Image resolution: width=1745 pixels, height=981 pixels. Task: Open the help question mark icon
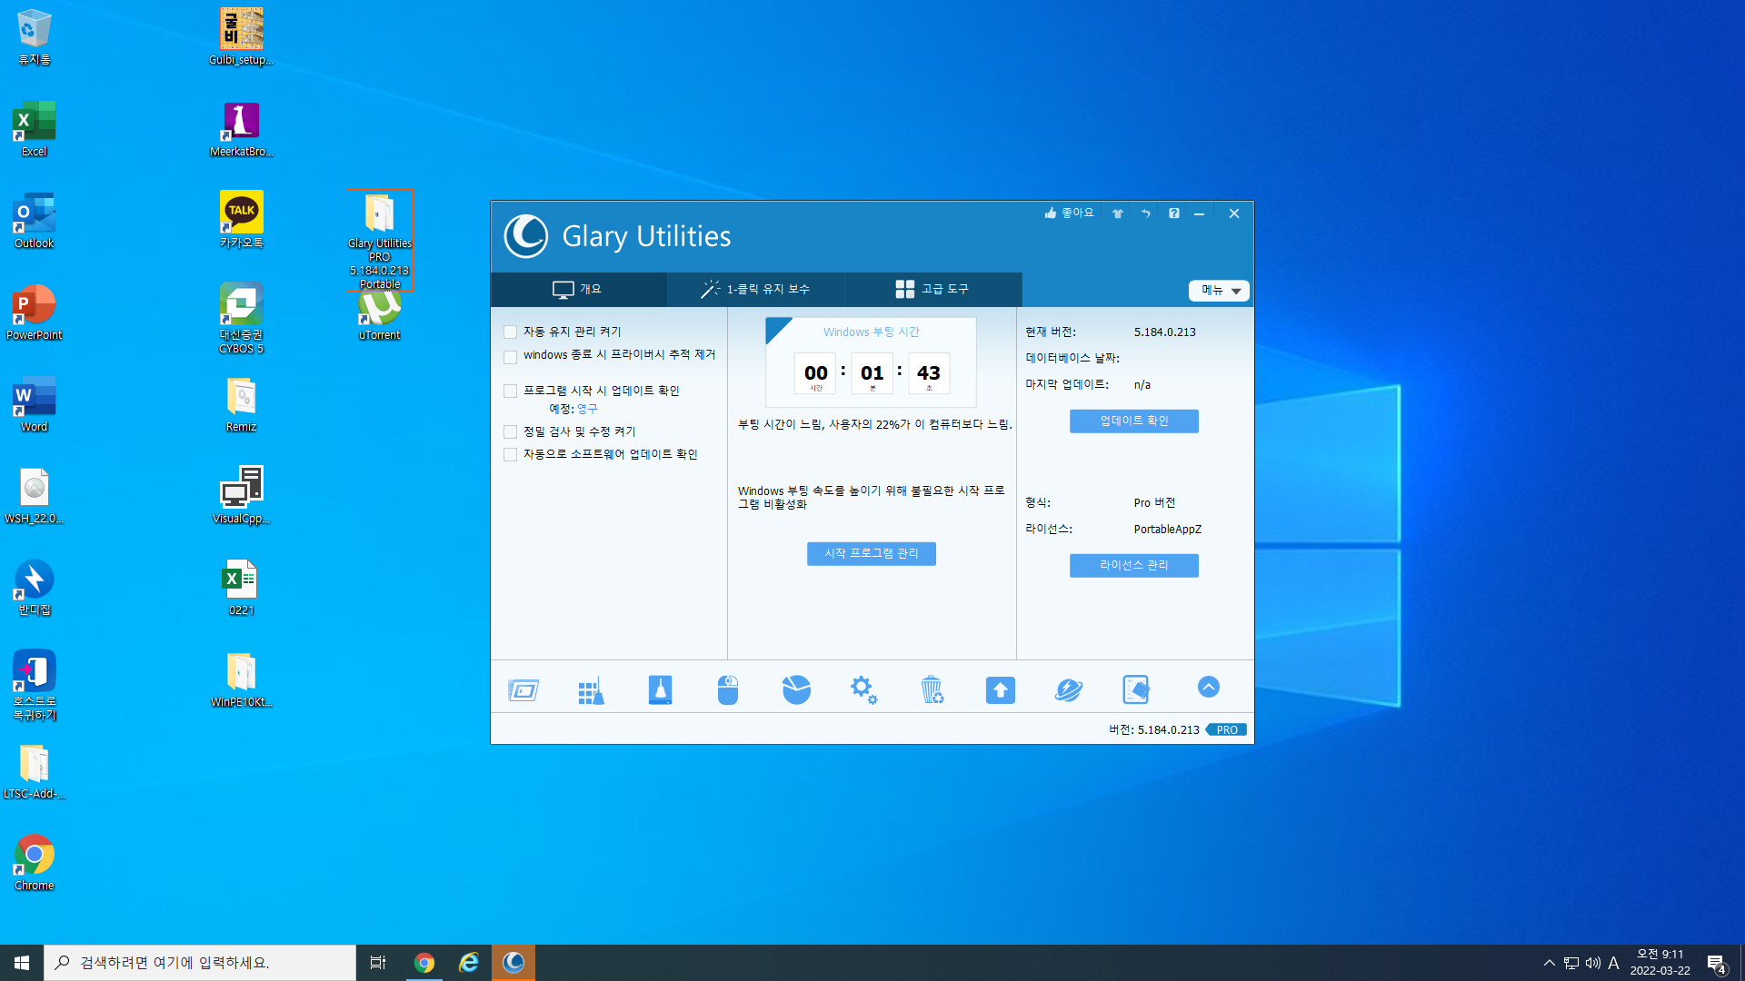coord(1174,213)
